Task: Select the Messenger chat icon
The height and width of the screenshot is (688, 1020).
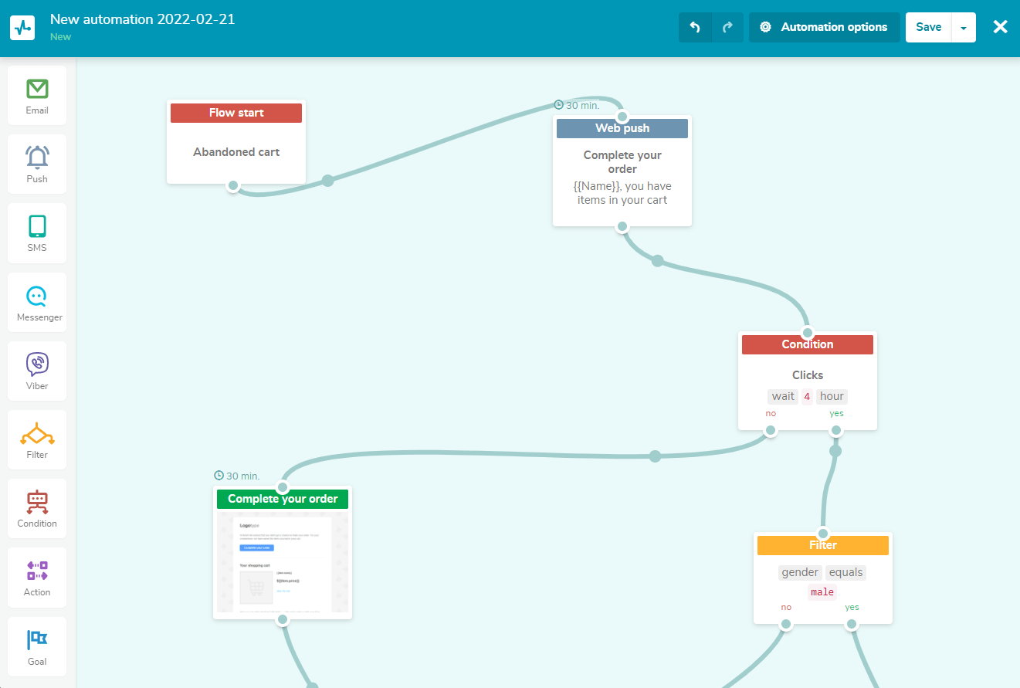Action: pos(37,296)
